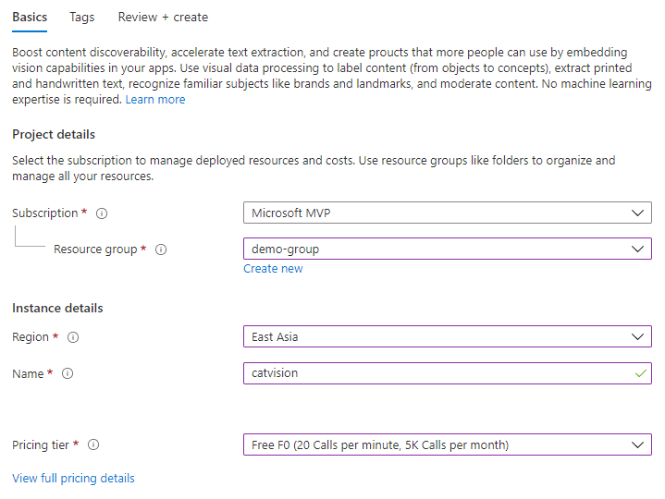Open the Subscription dropdown showing Microsoft MVP
This screenshot has height=499, width=665.
[447, 213]
